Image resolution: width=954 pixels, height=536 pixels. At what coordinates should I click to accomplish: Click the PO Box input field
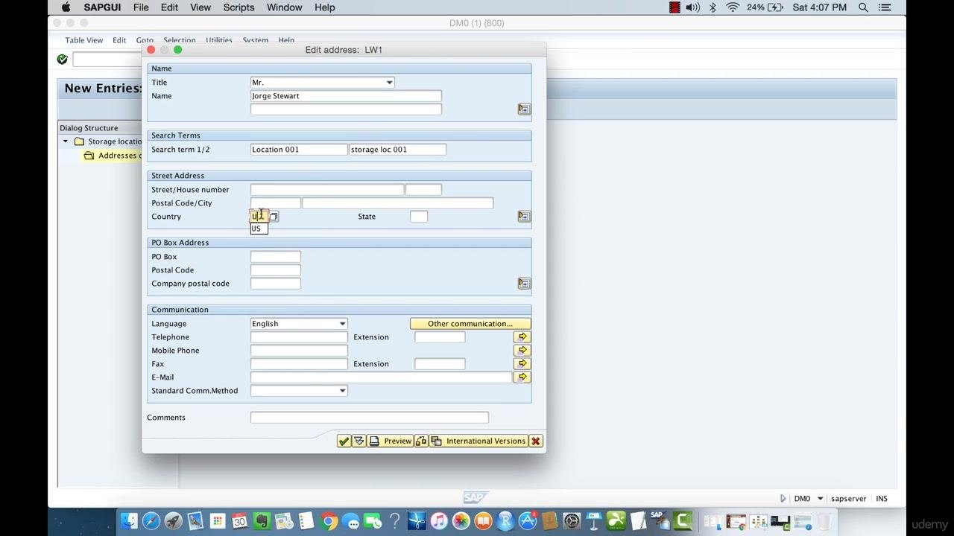tap(276, 257)
